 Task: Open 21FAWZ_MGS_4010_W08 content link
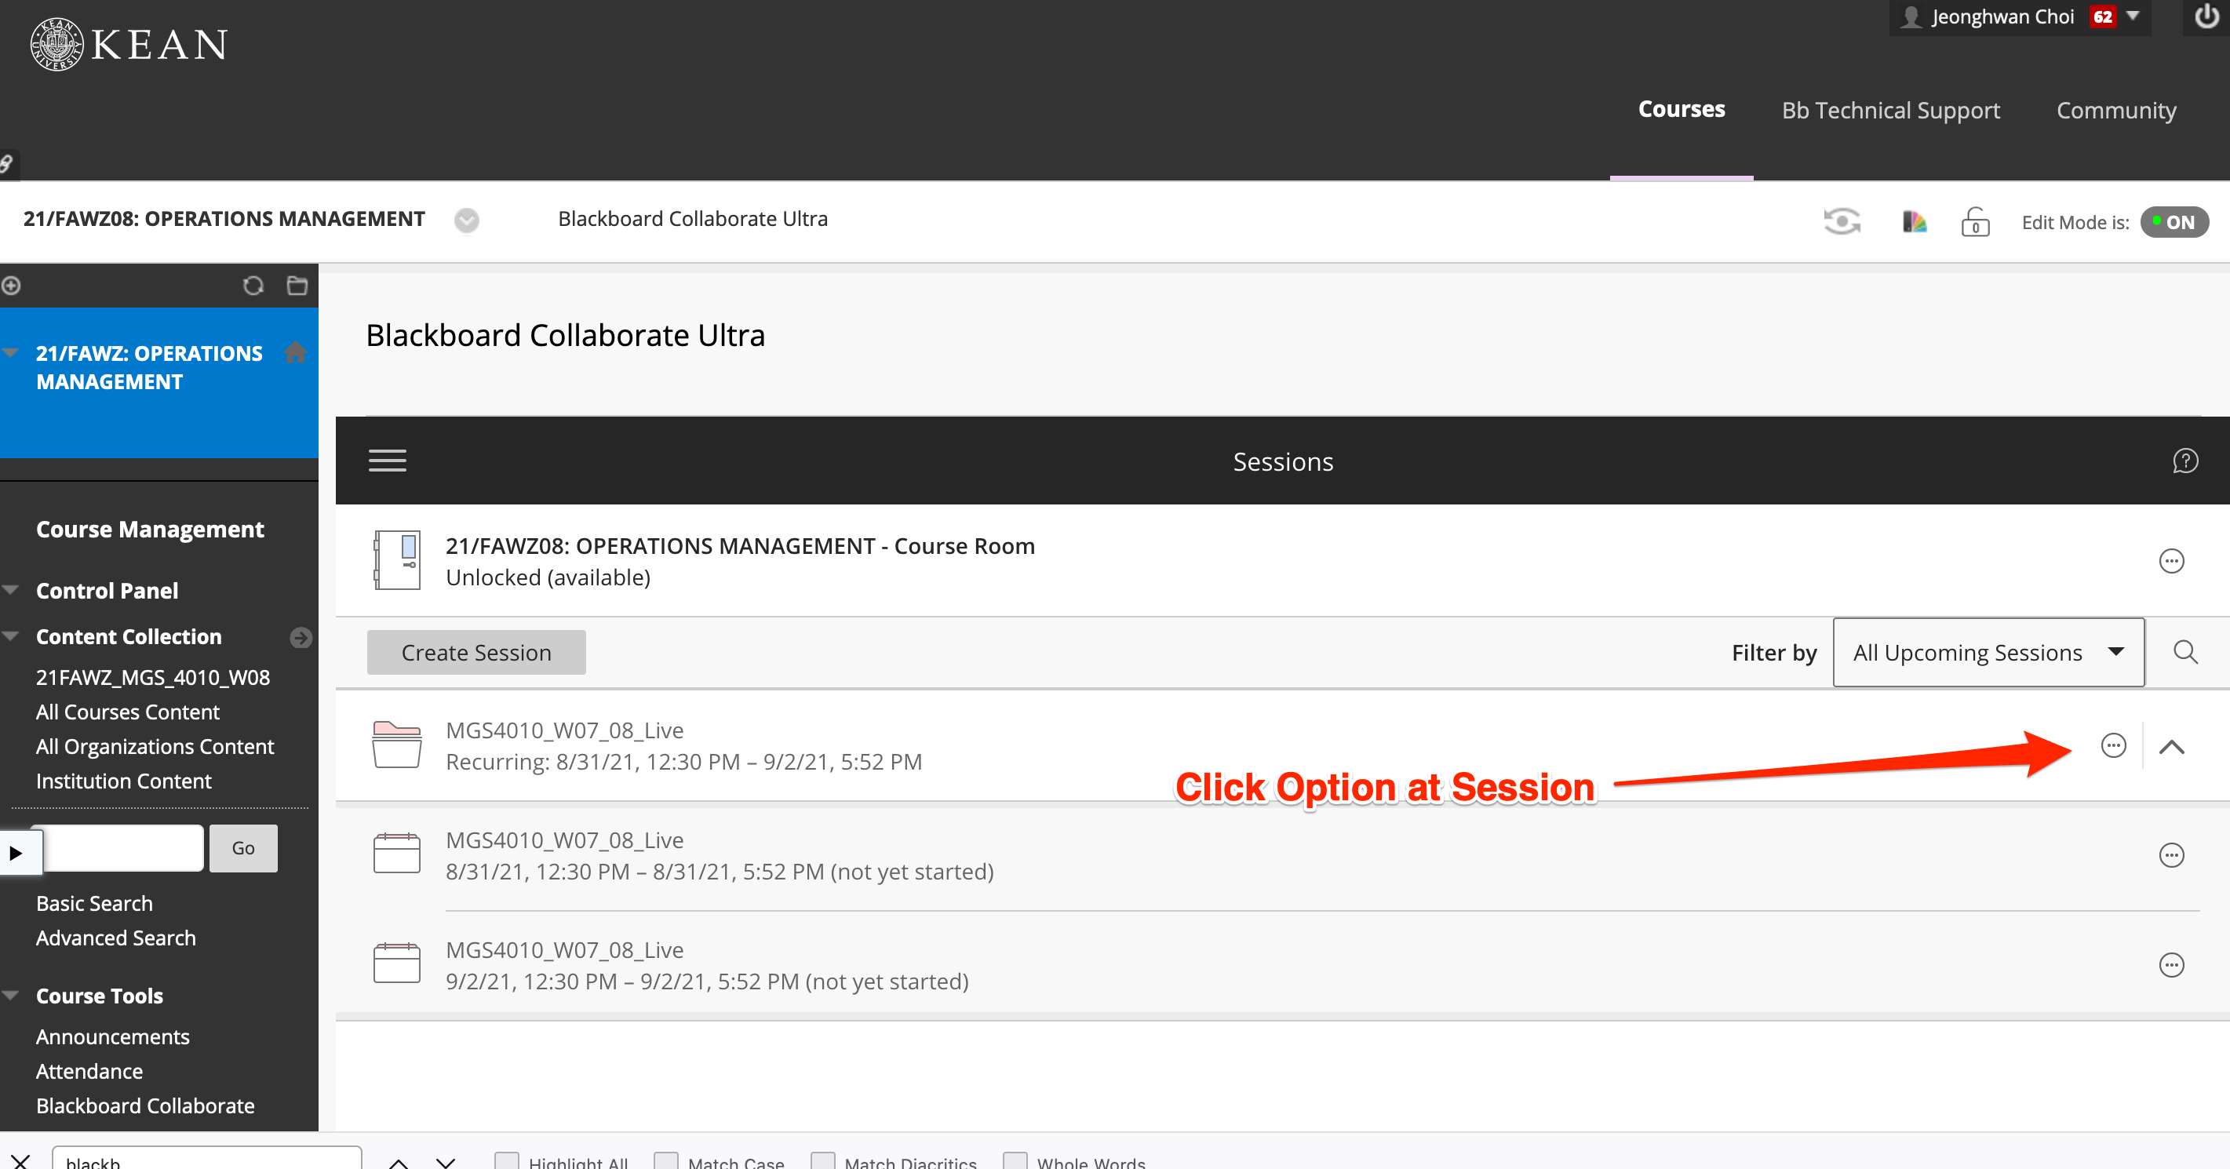click(x=152, y=678)
